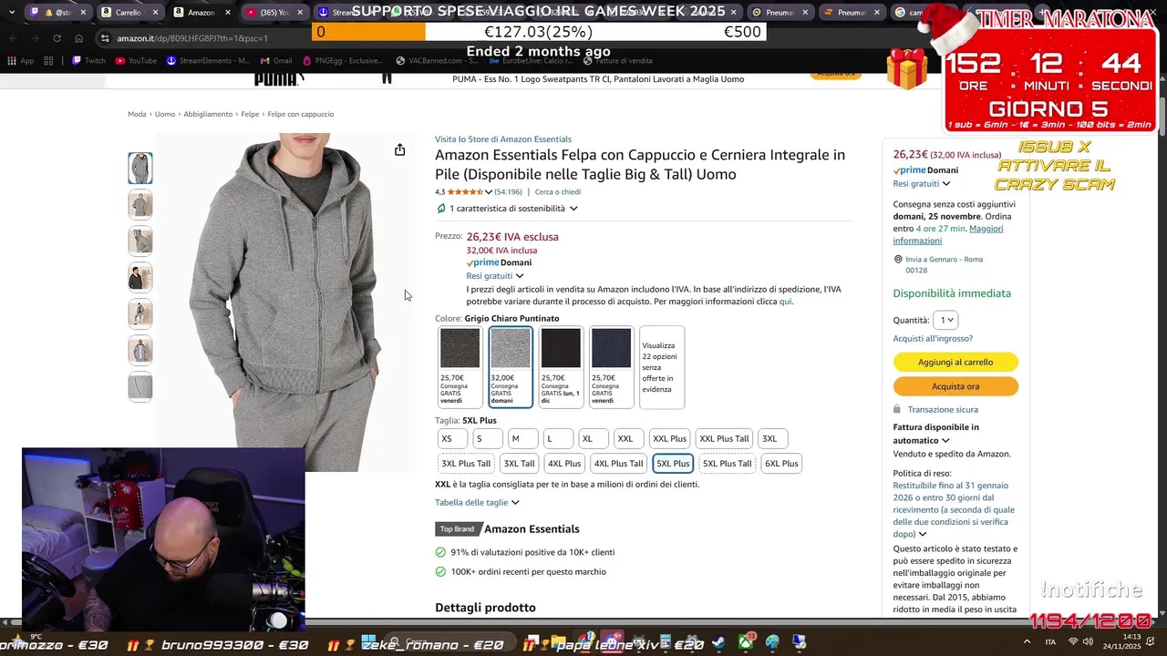Open the Wi-Fi network tray icon
This screenshot has height=656, width=1167.
[1073, 642]
